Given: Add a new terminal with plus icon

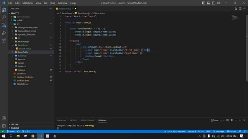Looking at the screenshot, I should click(221, 120).
